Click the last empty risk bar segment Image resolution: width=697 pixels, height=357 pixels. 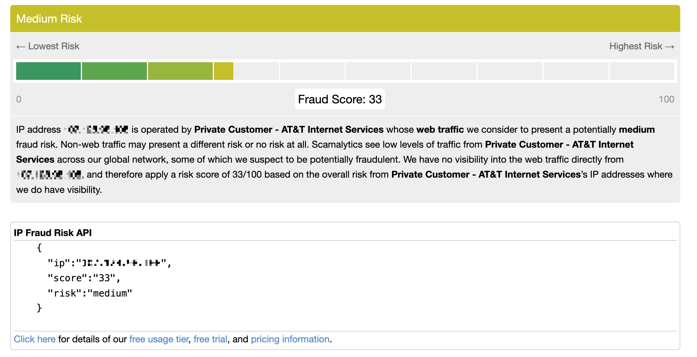point(642,71)
